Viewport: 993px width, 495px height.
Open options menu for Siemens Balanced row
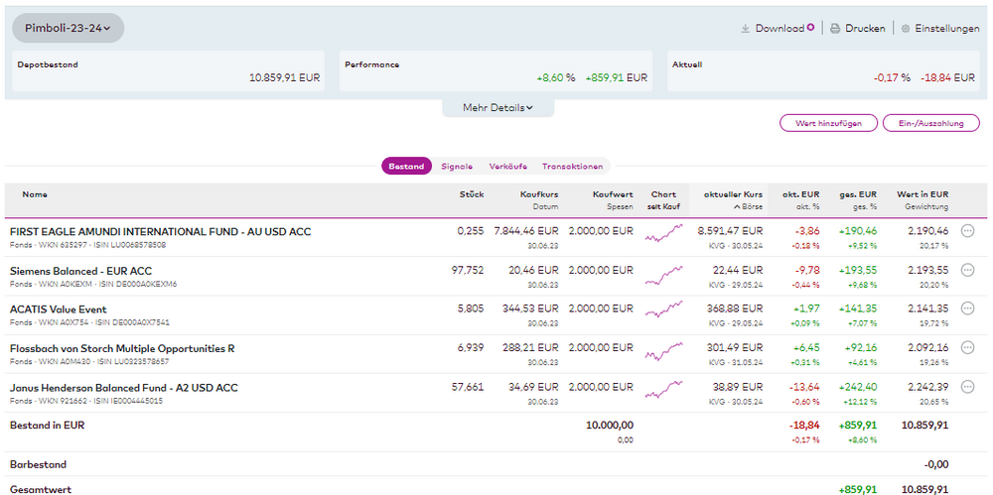[x=968, y=270]
